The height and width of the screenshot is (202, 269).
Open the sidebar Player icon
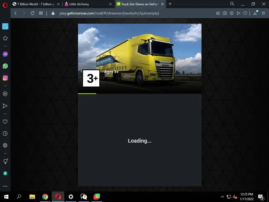(5, 94)
